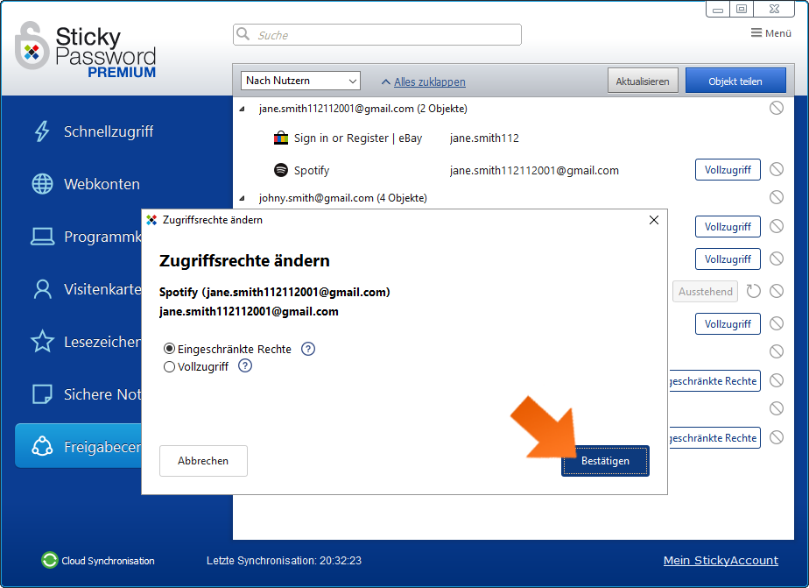Open Schnellzugriff in the sidebar
Screen dimensions: 809x588
click(109, 131)
